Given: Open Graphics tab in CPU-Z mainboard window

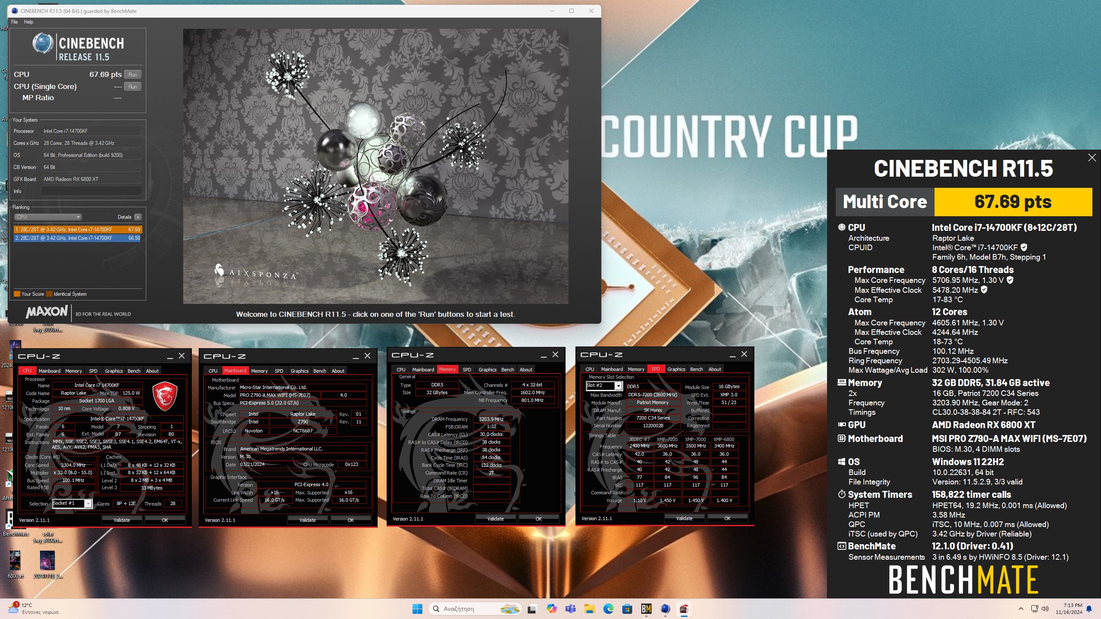Looking at the screenshot, I should point(299,371).
